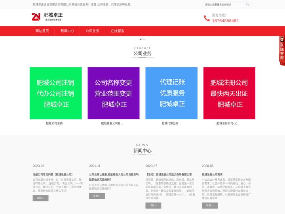Viewport: 285px width, 214px height.
Task: Open the 在线留言 menu item
Action: tap(118, 31)
